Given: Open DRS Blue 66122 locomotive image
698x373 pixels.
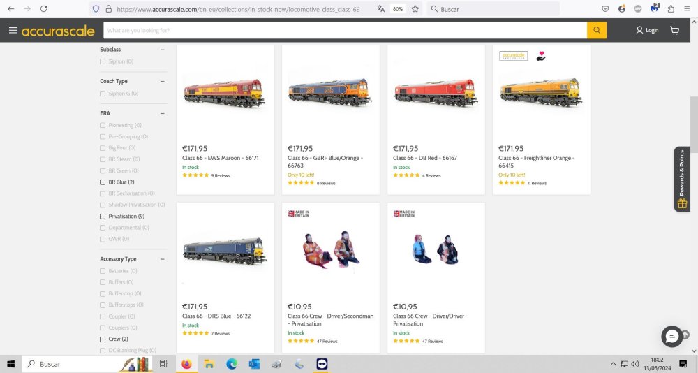Looking at the screenshot, I should (x=225, y=251).
